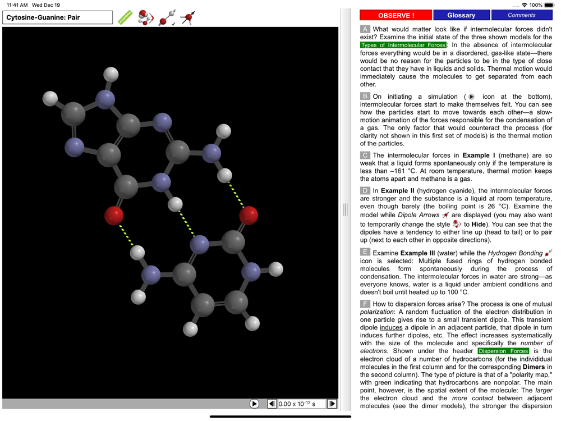Step back one simulation frame
This screenshot has width=561, height=421.
tap(272, 404)
